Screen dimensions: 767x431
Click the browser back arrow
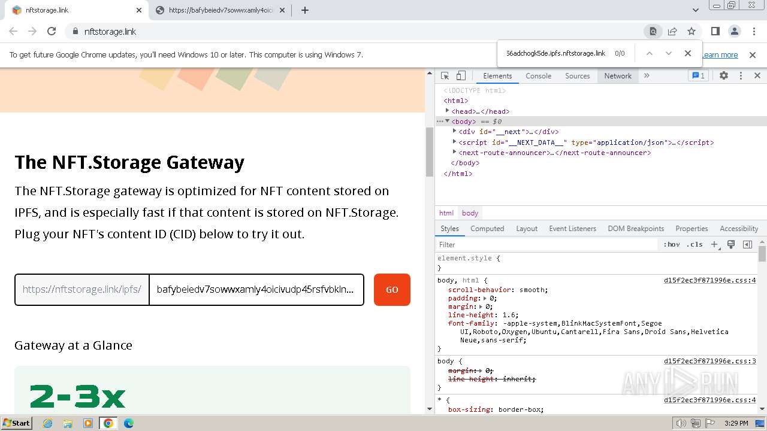(13, 31)
